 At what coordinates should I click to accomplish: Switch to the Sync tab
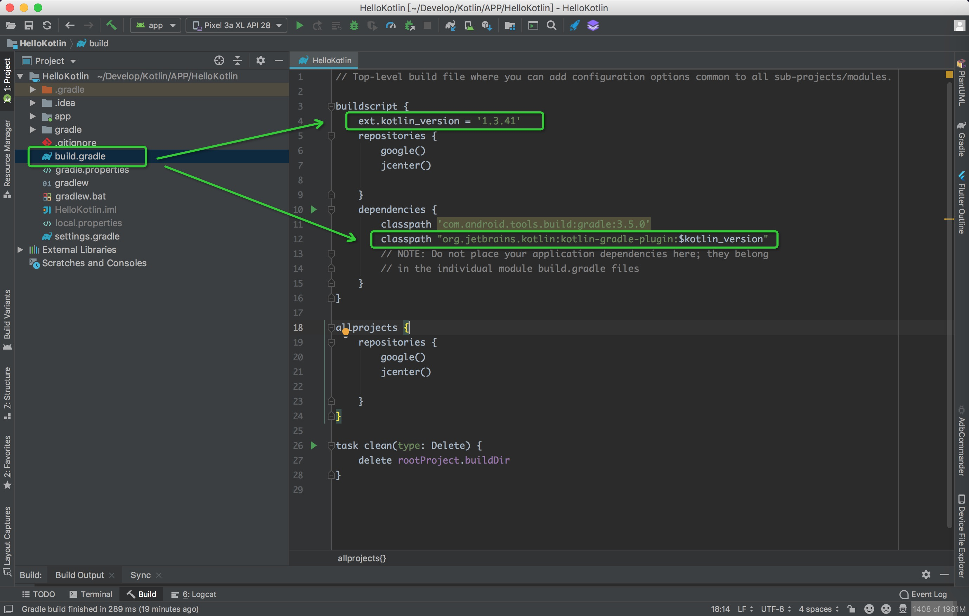tap(141, 575)
